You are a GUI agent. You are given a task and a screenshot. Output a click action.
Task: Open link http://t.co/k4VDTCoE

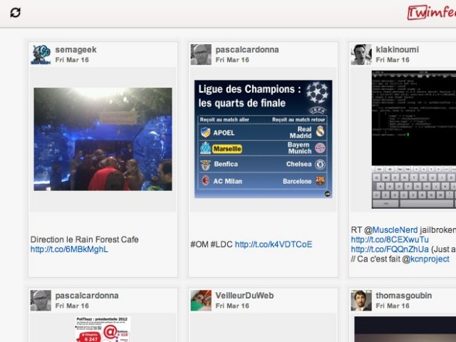click(x=274, y=244)
